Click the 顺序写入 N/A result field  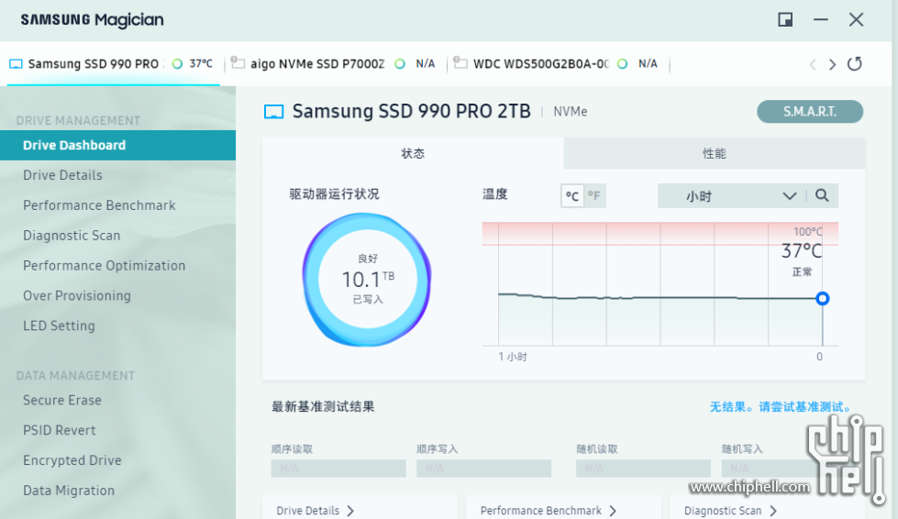pos(484,468)
